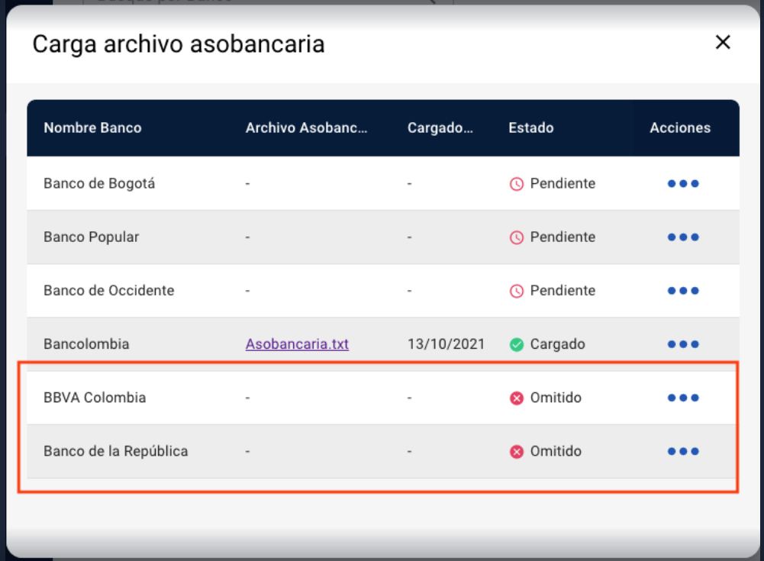Click green check icon for Bancolombia

[517, 344]
